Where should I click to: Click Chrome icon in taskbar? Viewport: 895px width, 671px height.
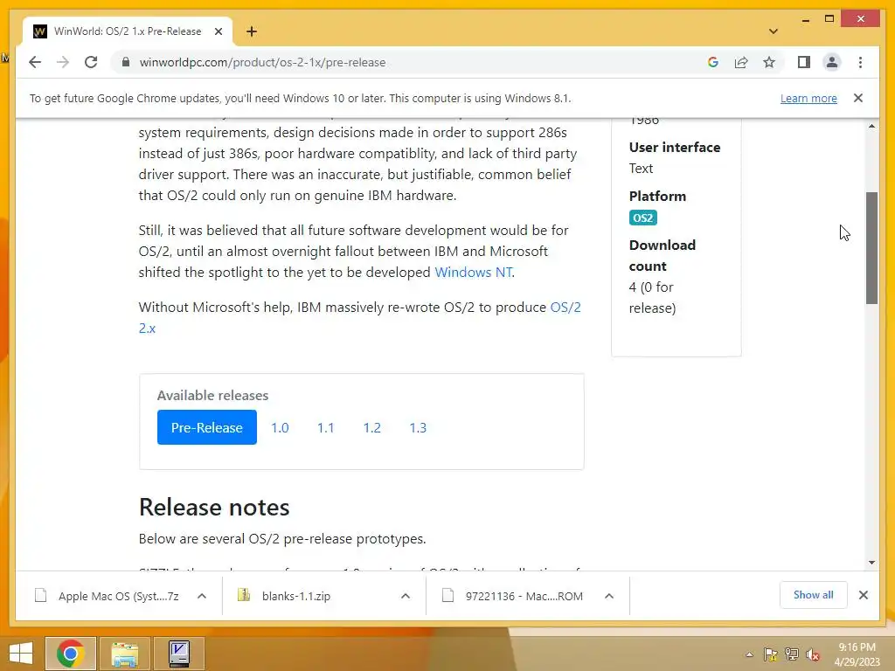[x=70, y=654]
